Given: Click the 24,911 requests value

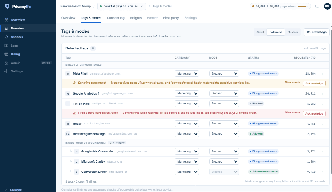Looking at the screenshot, I should (311, 93).
